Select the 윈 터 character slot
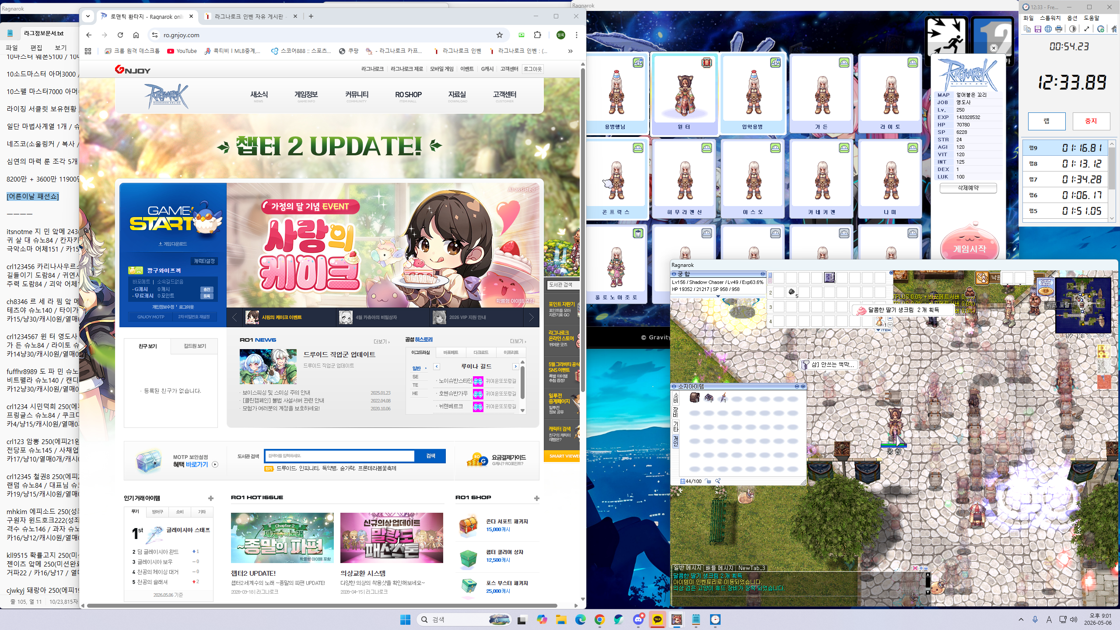1120x630 pixels. point(684,94)
